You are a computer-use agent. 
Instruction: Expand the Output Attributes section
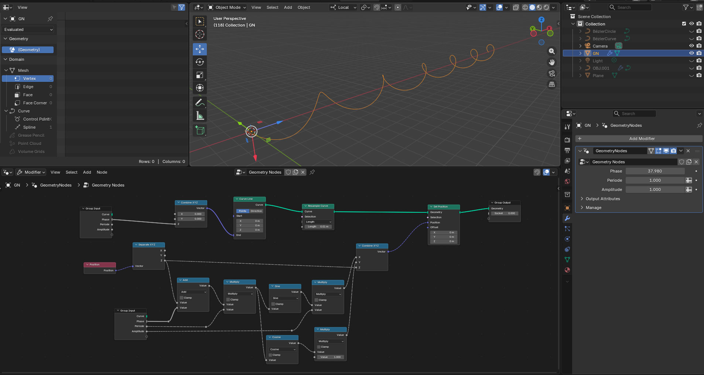603,199
